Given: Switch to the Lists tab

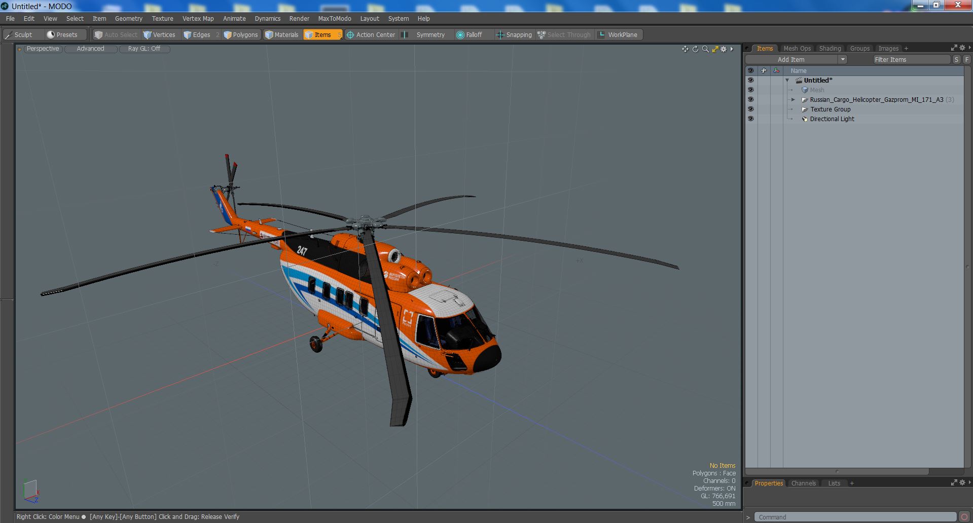Looking at the screenshot, I should (x=834, y=483).
